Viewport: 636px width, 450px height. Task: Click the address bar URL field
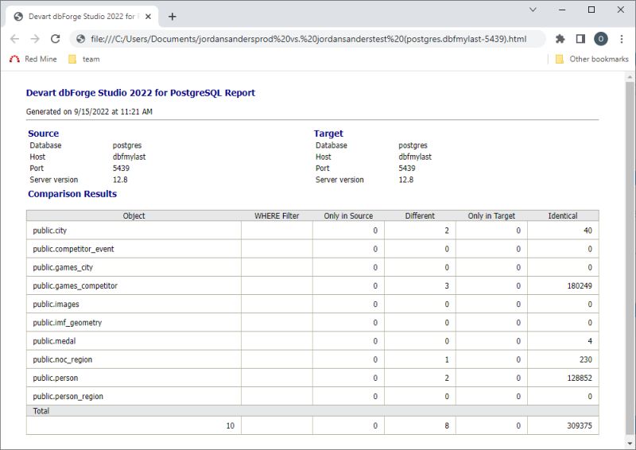[308, 39]
